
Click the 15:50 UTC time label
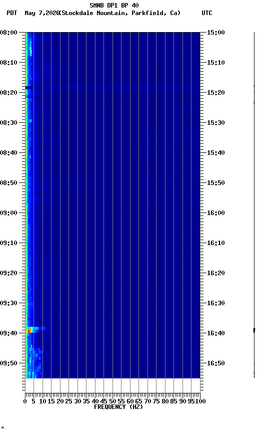point(216,183)
